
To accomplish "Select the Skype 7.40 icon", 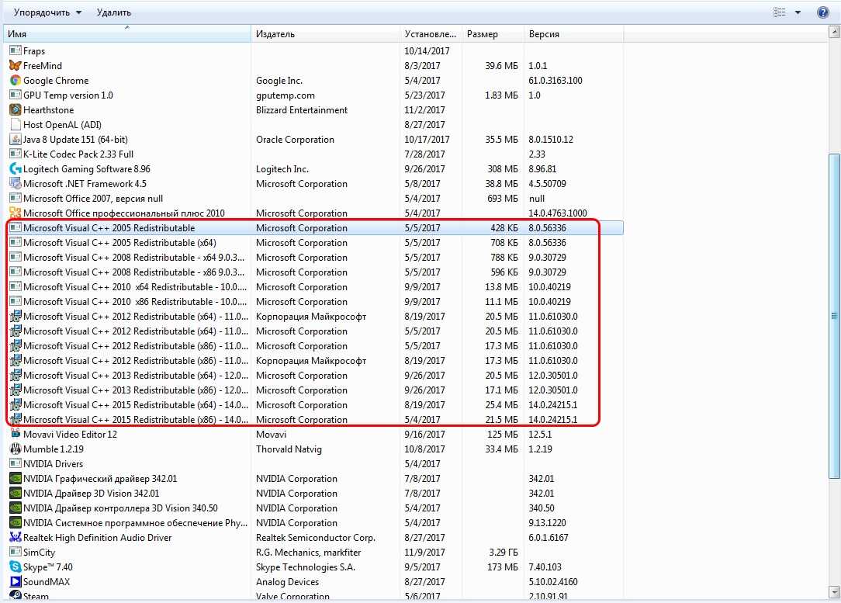I will coord(16,567).
